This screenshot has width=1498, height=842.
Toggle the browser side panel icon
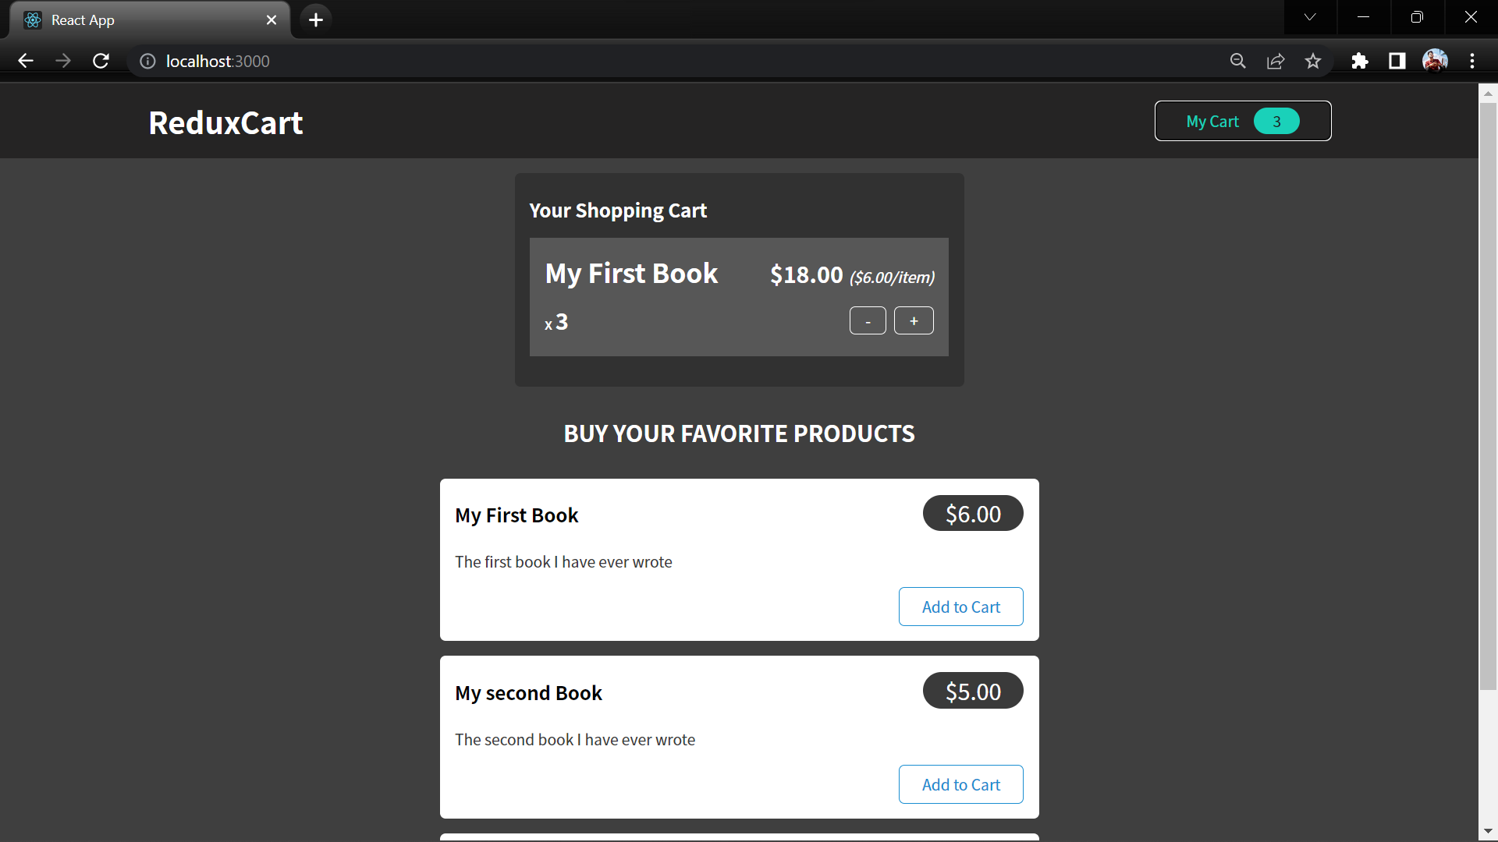[x=1397, y=61]
